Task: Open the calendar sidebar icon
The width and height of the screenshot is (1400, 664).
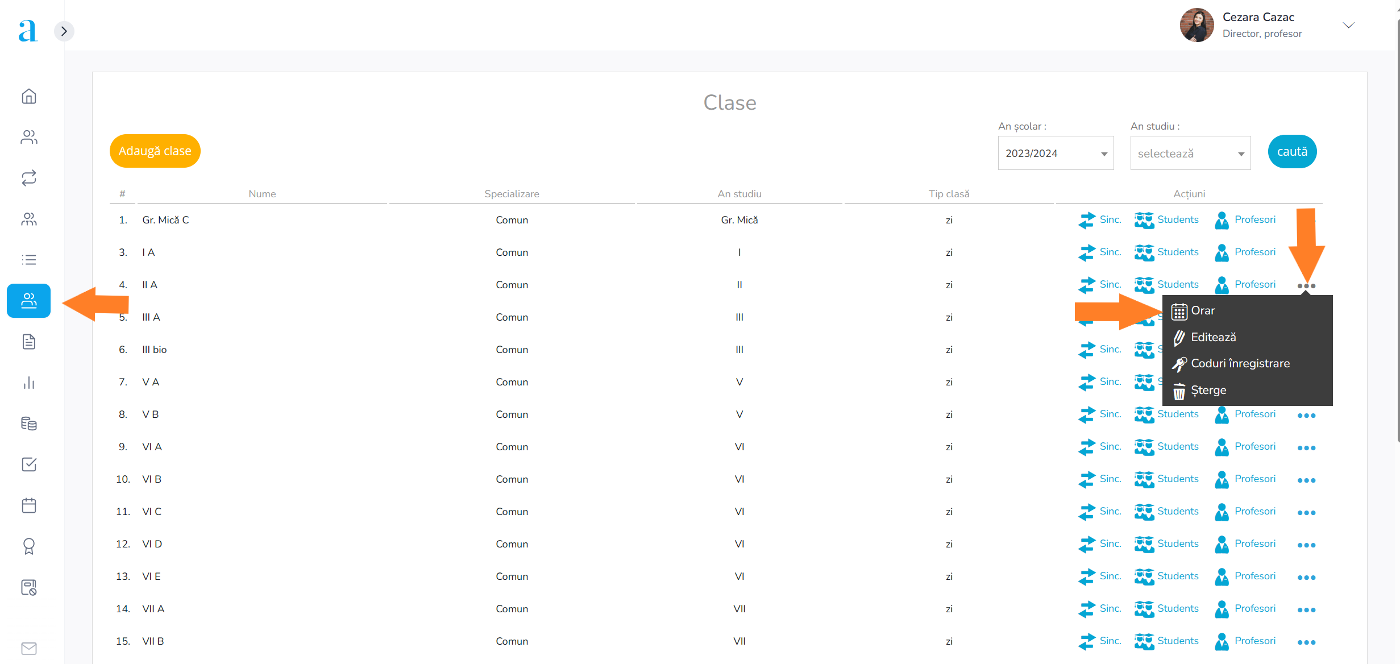Action: pyautogui.click(x=29, y=505)
